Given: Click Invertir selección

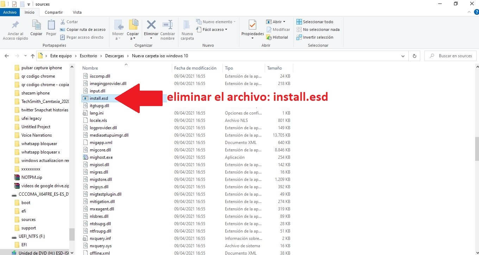Looking at the screenshot, I should coord(315,37).
